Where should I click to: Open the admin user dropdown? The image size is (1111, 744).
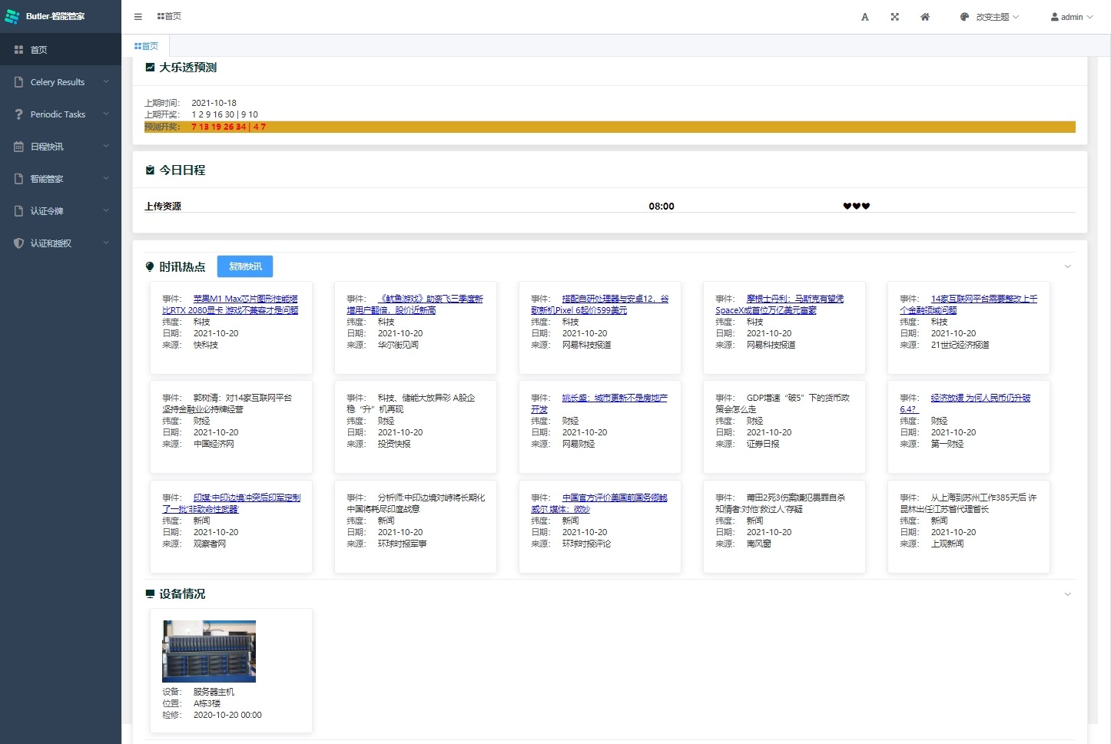tap(1072, 17)
